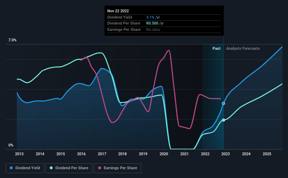Click the 0% y-axis label

click(11, 145)
